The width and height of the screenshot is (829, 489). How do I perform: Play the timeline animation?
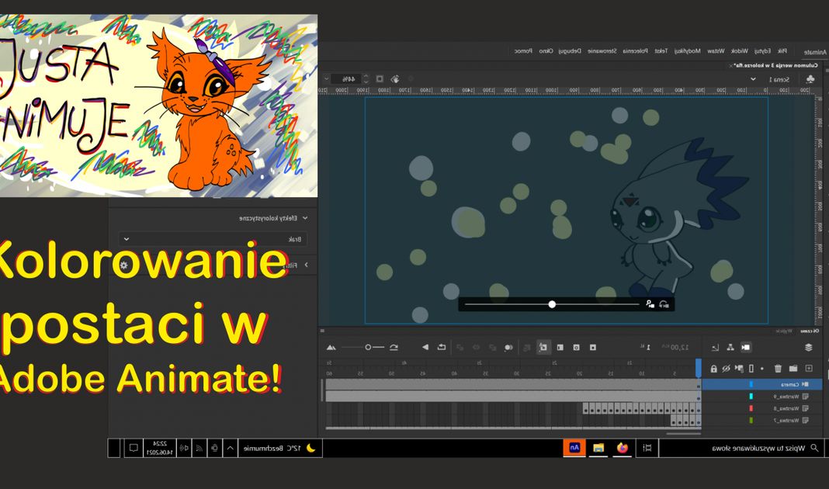point(425,347)
